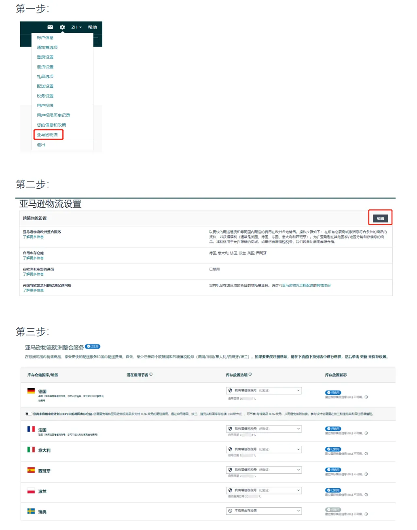
Task: Toggle the 中欧计划 (CEP) switch
Action: click(28, 414)
